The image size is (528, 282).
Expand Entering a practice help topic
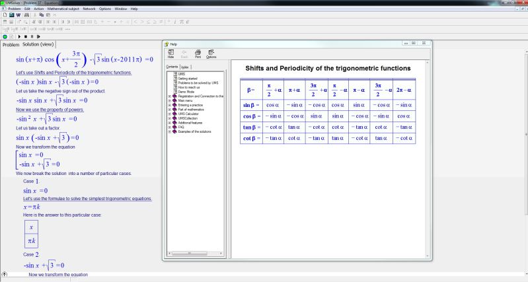(169, 105)
